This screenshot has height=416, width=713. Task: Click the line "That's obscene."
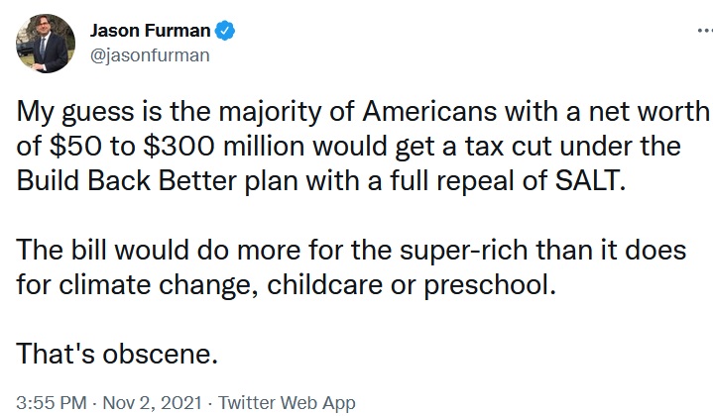(117, 354)
